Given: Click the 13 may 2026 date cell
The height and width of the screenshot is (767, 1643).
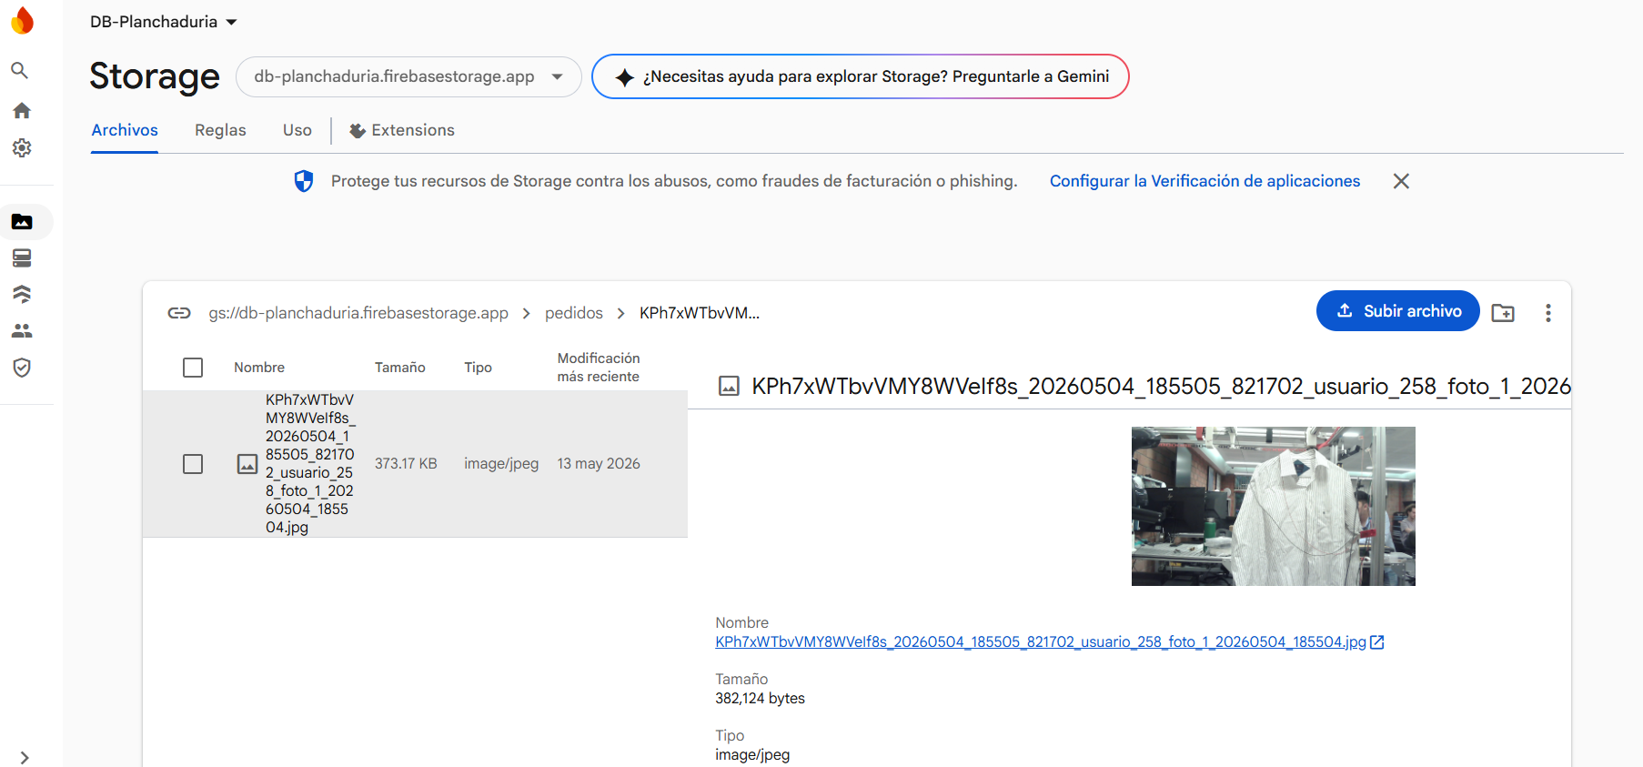Looking at the screenshot, I should click(599, 464).
